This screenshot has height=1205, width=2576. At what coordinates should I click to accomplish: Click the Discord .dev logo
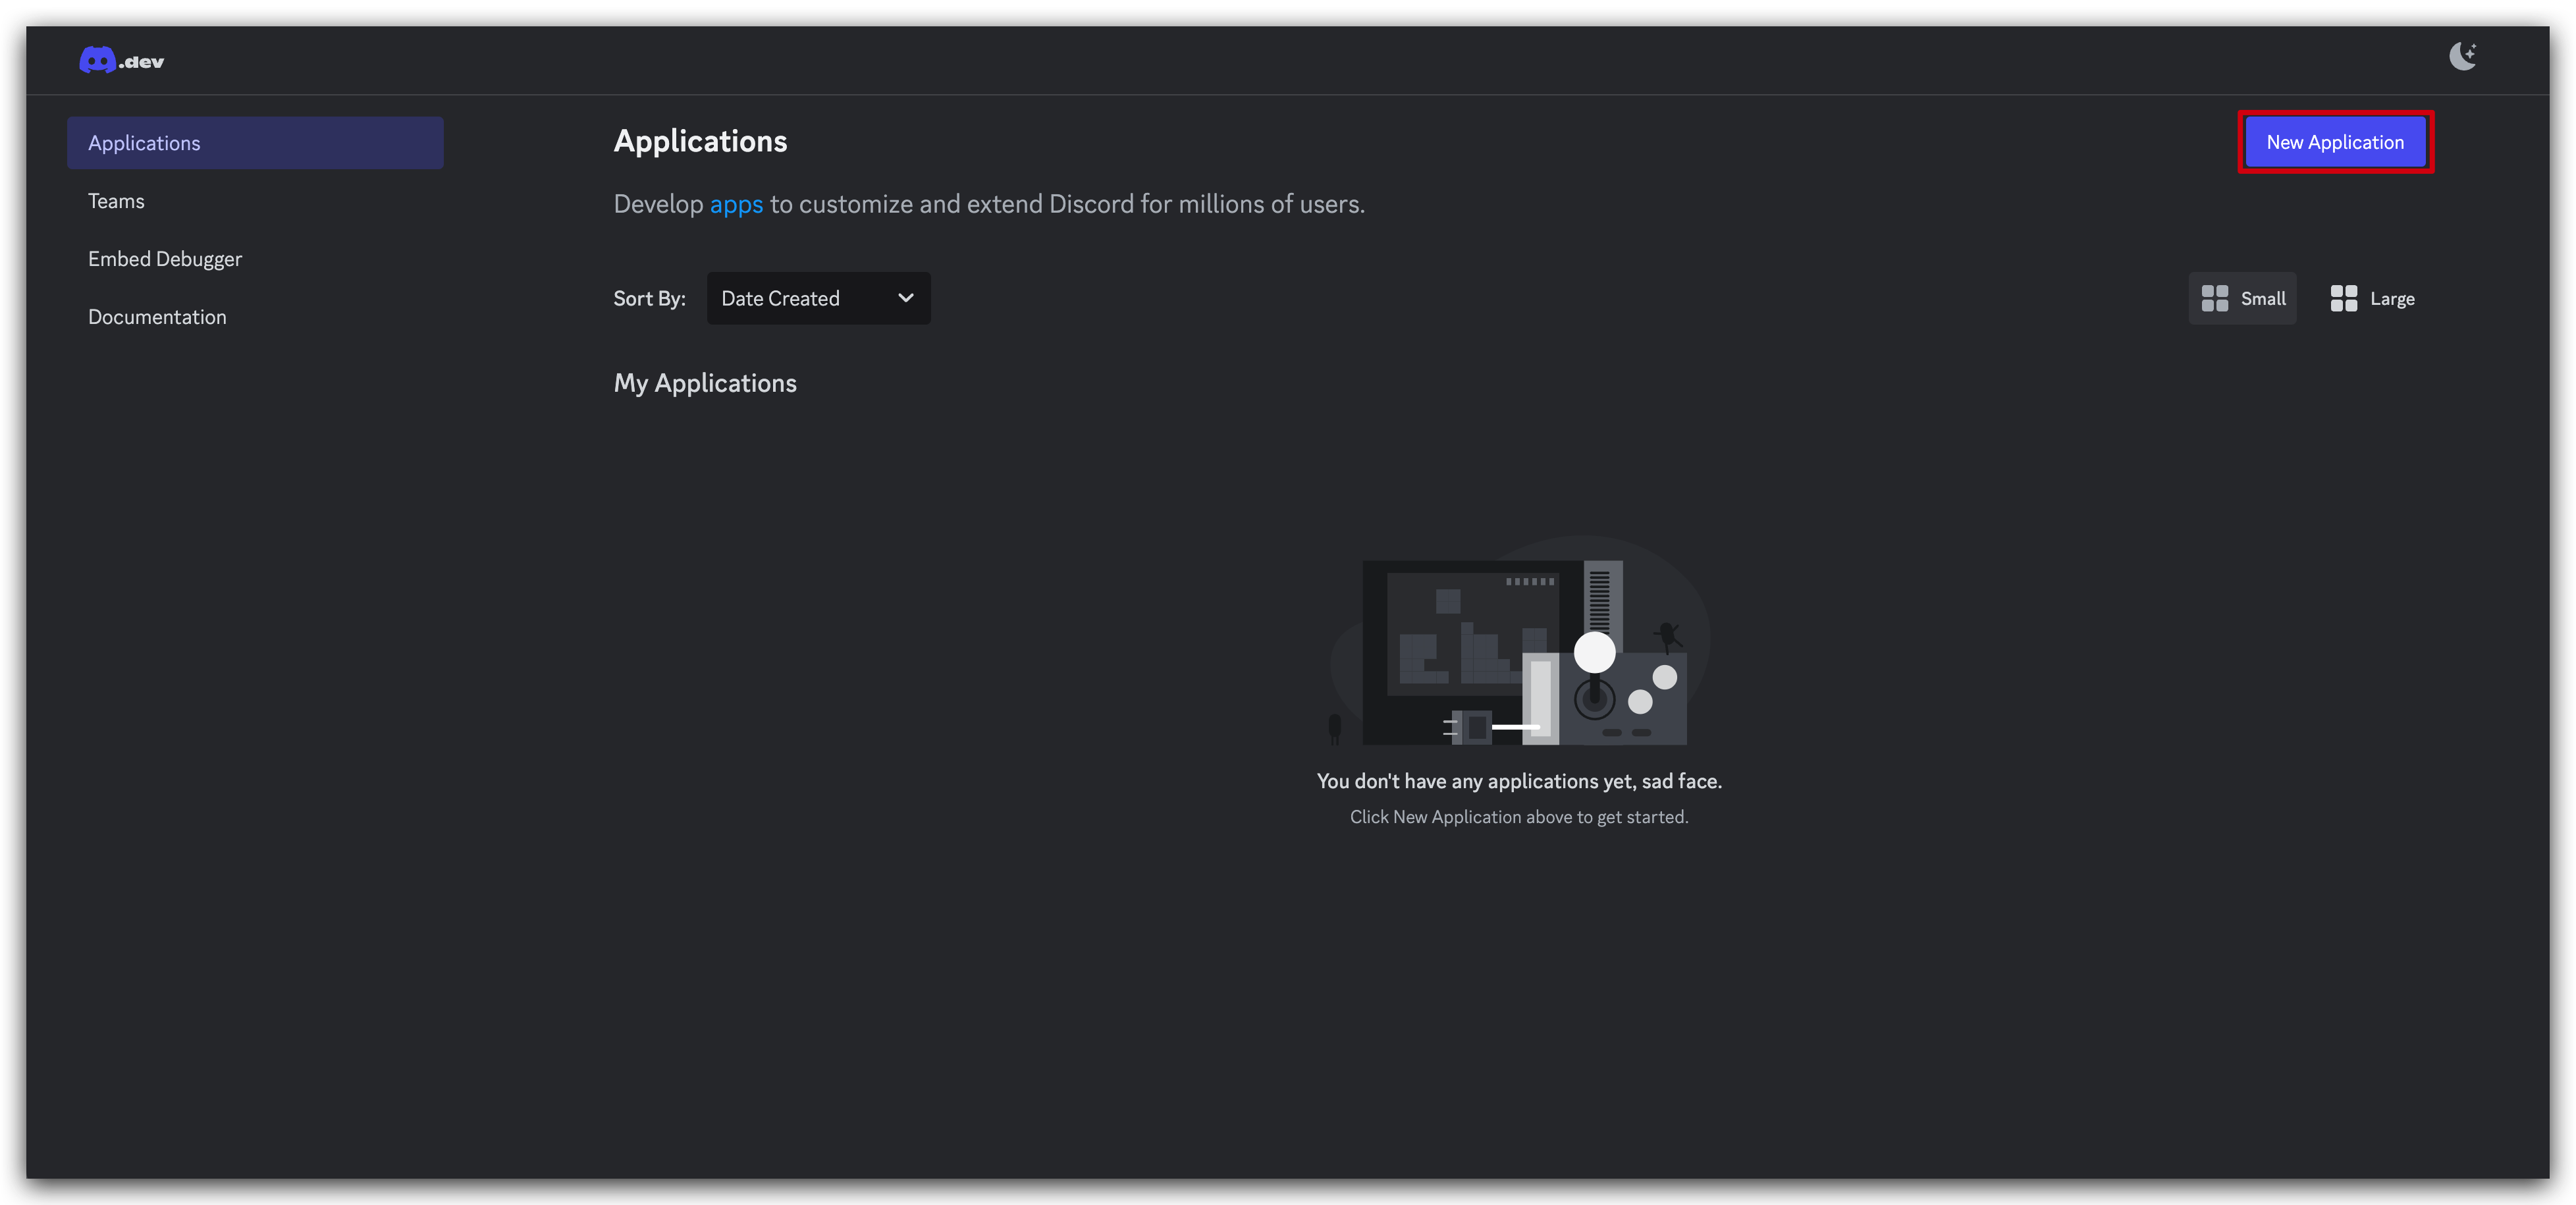point(121,61)
